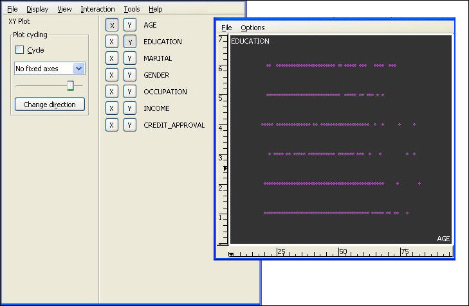The height and width of the screenshot is (306, 469).
Task: Assign GENDER to the Y axis
Action: point(130,75)
